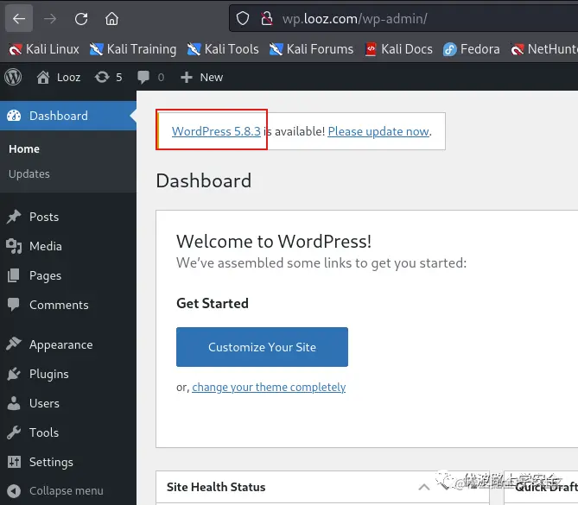Click Customize Your Site button

pos(262,347)
